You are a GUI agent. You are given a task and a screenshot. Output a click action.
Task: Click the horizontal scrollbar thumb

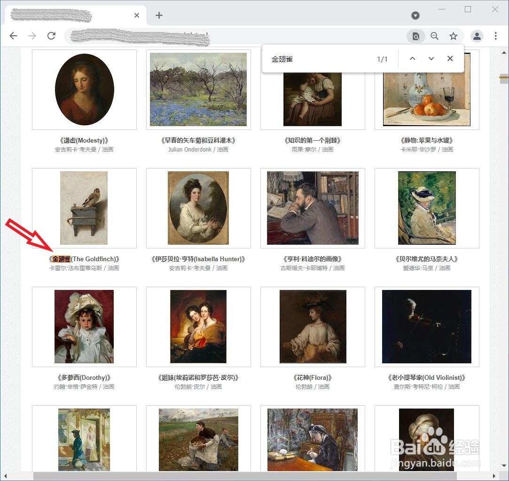tap(245, 476)
